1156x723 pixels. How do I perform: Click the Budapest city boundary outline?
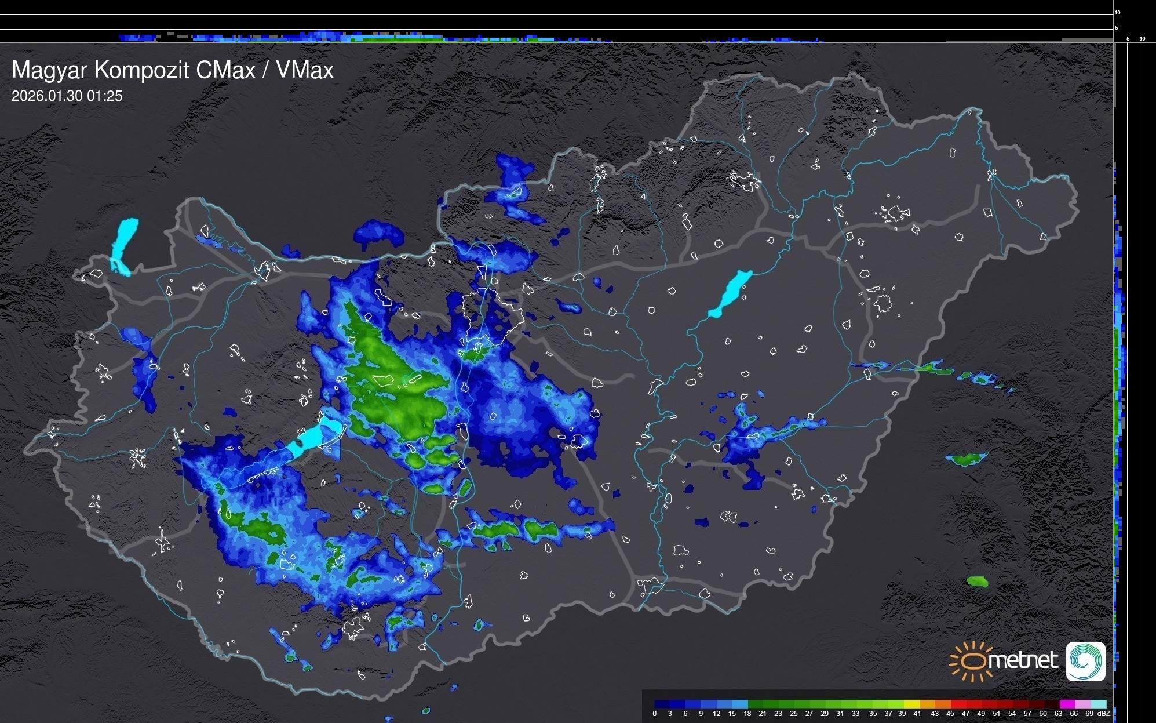[493, 315]
